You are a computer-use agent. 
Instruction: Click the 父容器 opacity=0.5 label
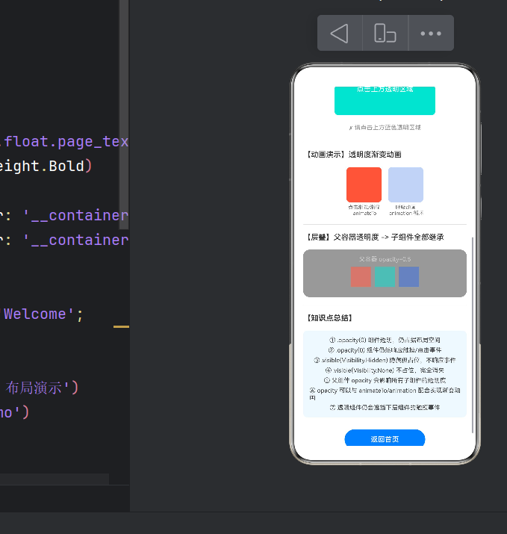coord(385,259)
